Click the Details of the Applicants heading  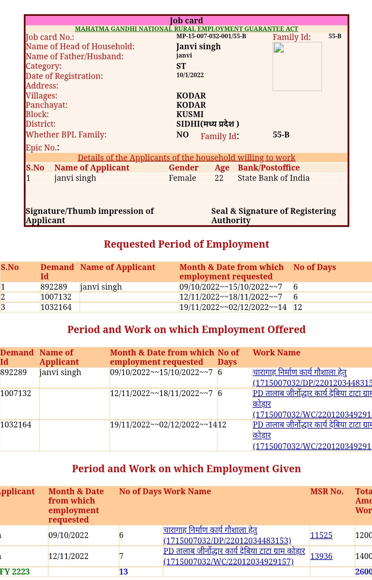[186, 158]
